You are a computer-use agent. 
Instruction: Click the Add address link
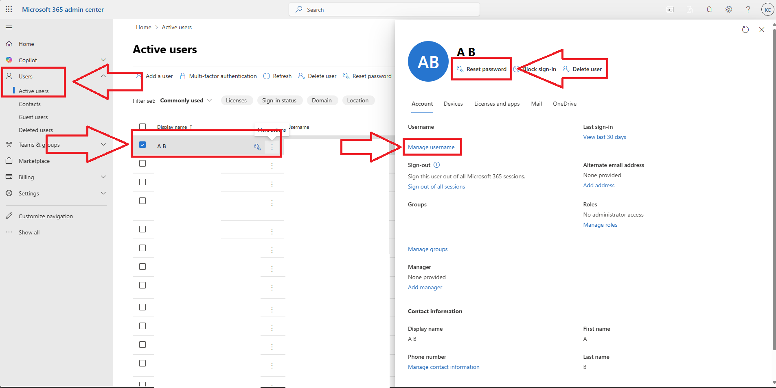599,185
